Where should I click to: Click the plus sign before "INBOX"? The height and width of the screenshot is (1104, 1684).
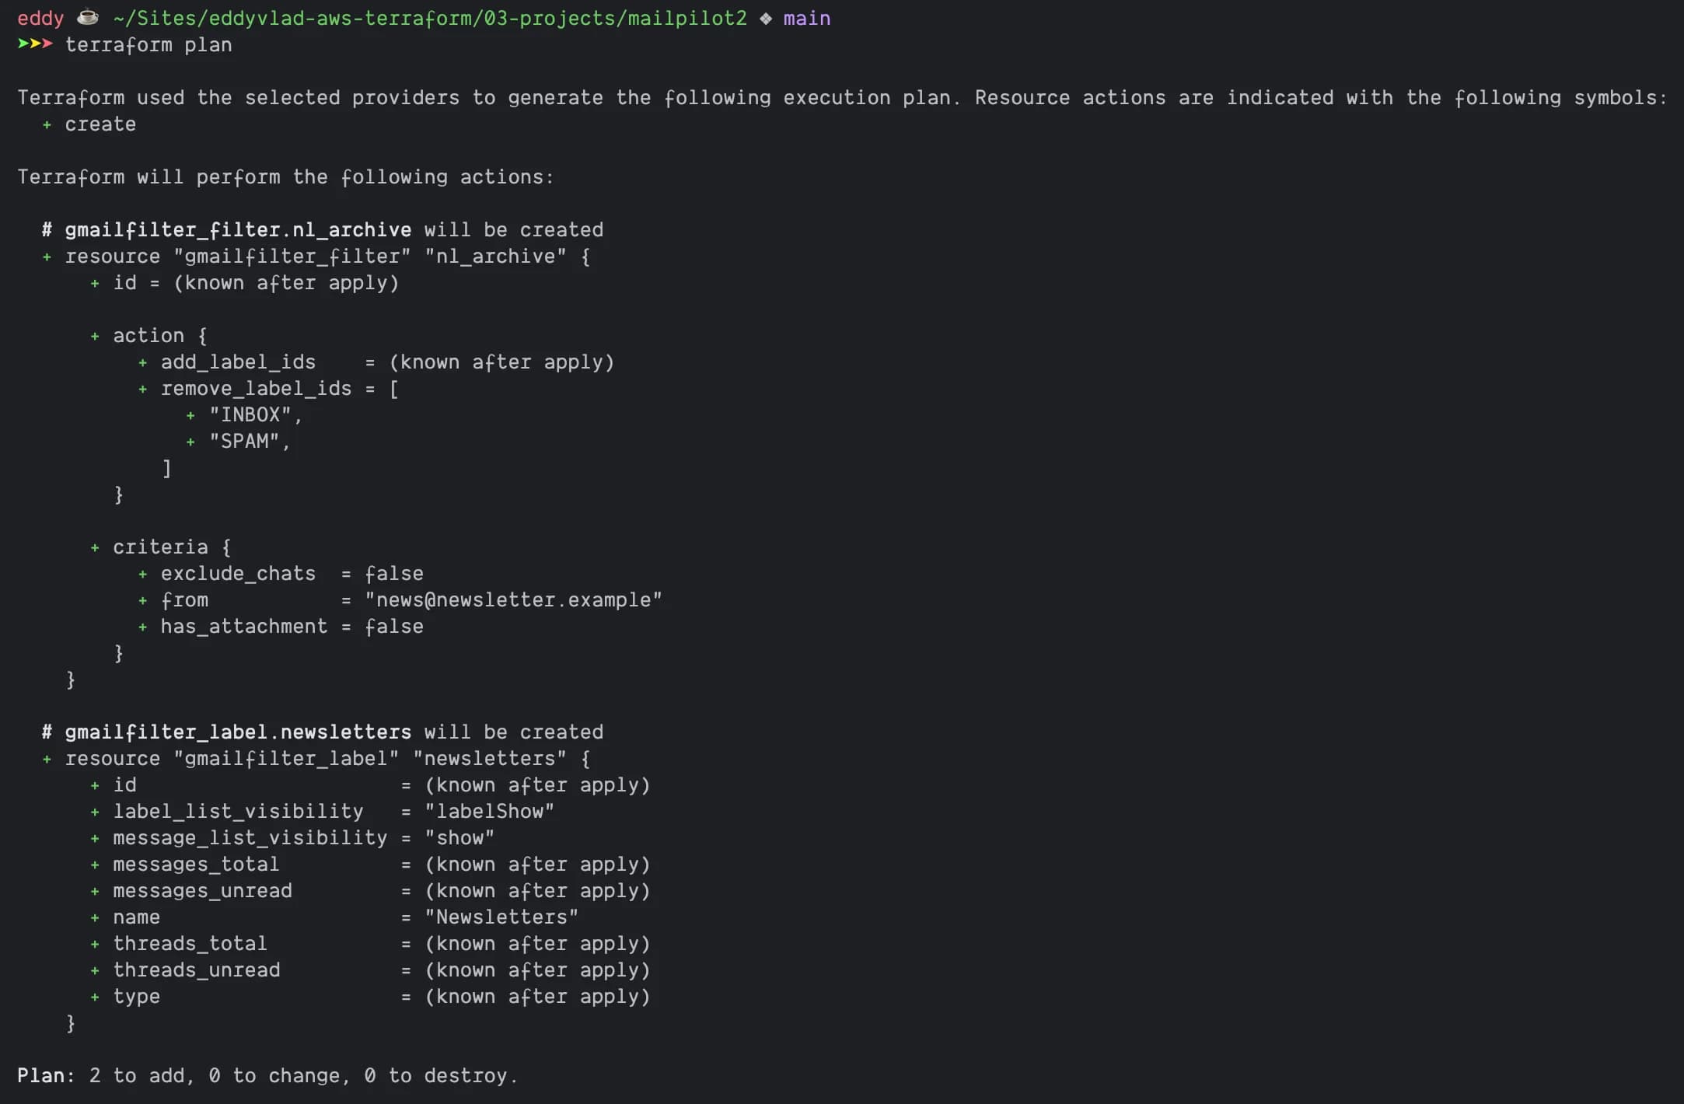(190, 415)
